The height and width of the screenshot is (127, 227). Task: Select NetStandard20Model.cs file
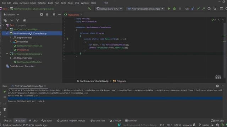click(x=30, y=62)
